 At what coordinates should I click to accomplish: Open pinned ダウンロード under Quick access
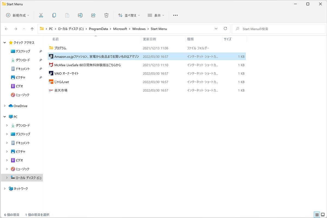[23, 60]
